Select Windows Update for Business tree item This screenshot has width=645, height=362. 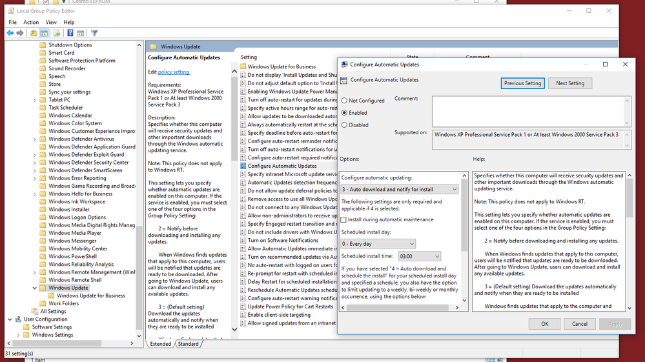point(91,296)
